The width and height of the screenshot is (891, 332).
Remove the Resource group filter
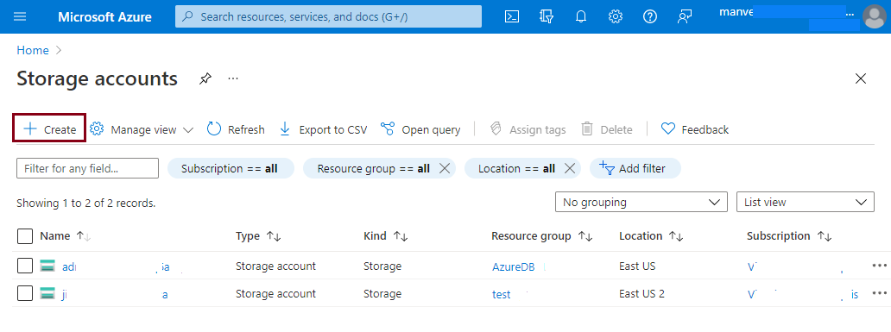tap(445, 168)
